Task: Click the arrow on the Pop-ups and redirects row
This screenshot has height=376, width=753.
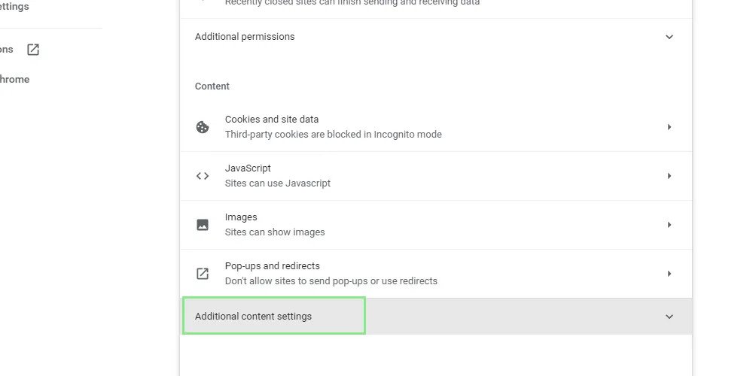Action: click(x=669, y=274)
